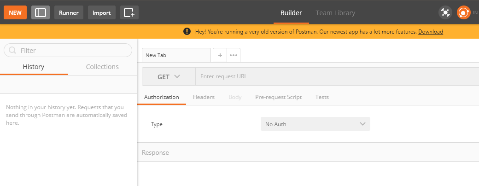Open the Runner
Image resolution: width=479 pixels, height=186 pixels.
pos(69,12)
